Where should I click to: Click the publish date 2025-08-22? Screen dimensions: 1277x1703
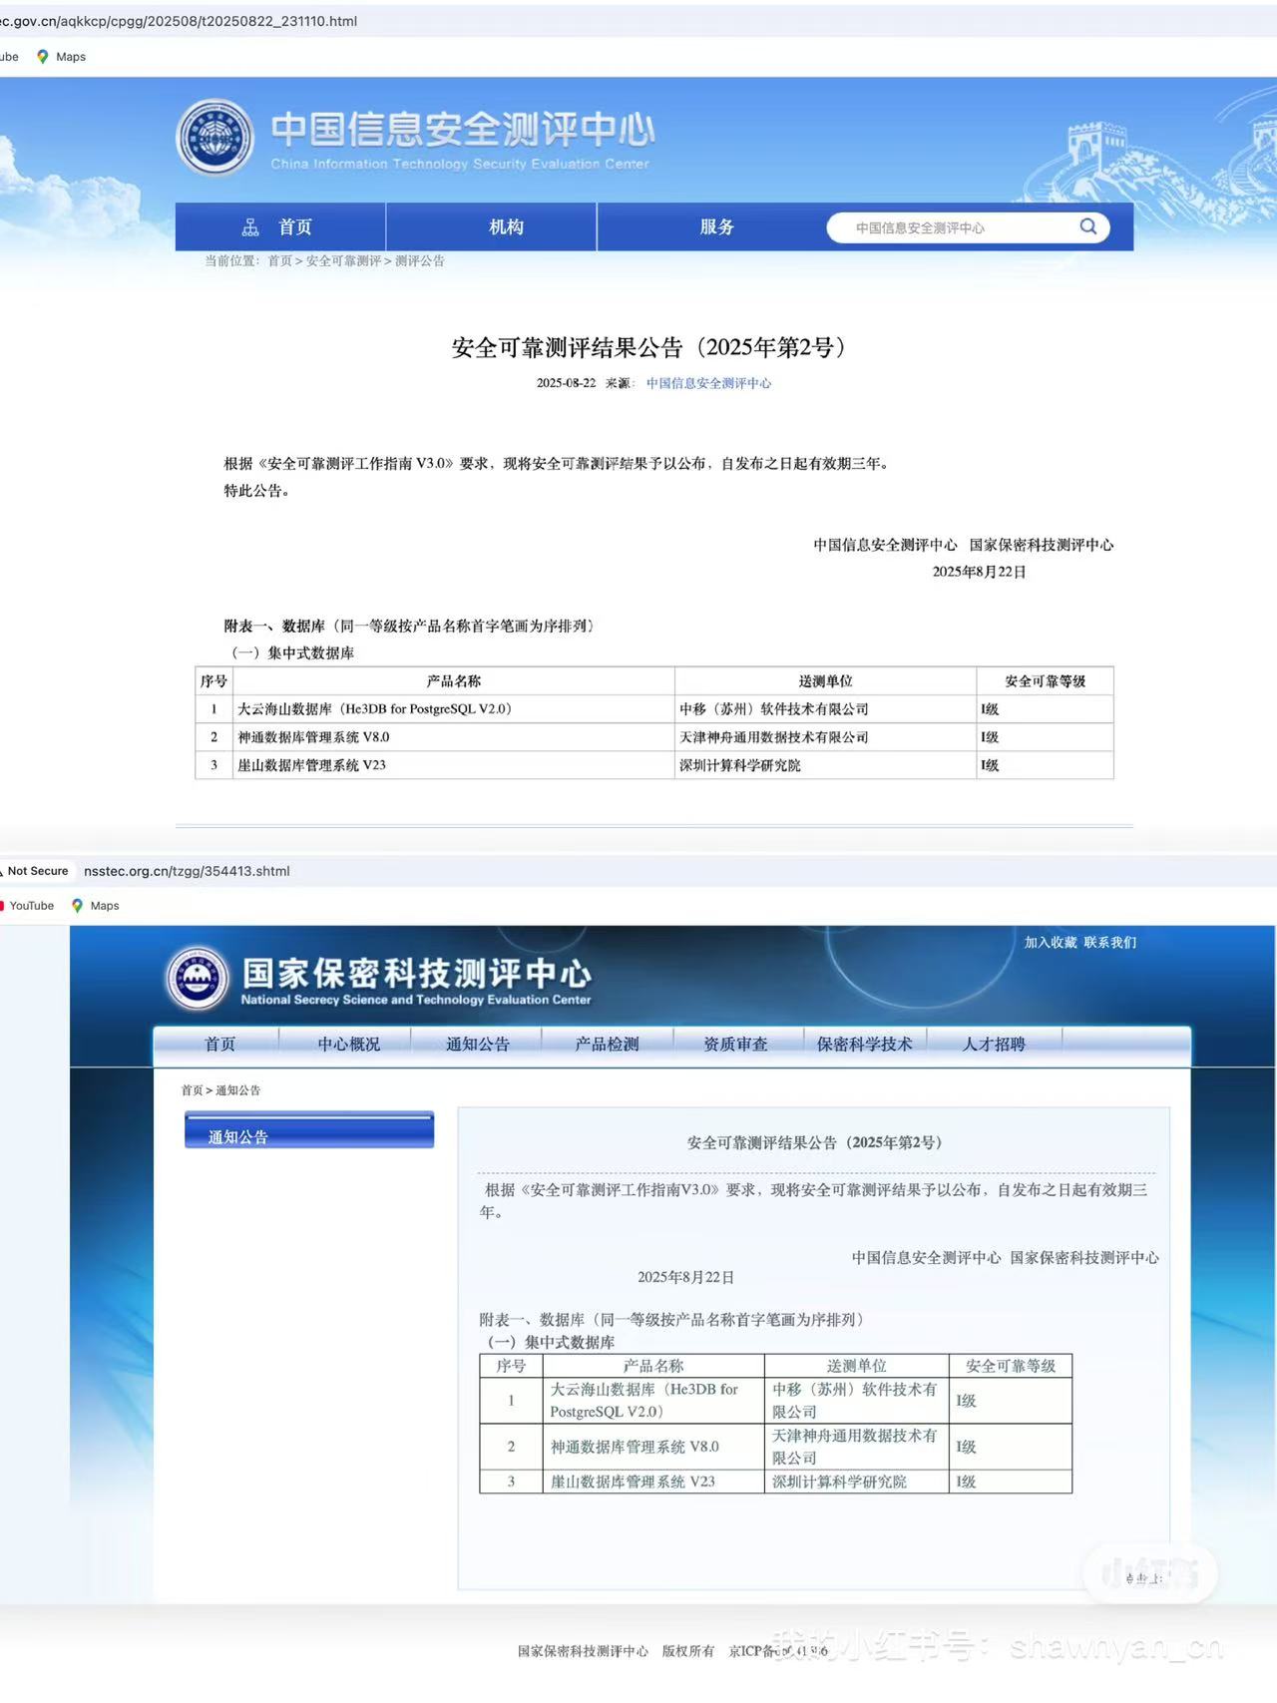pos(566,383)
